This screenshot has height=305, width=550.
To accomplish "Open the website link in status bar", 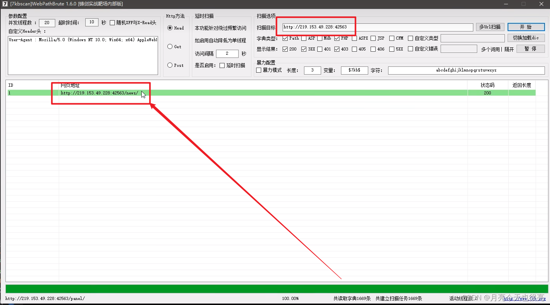I will click(x=524, y=298).
